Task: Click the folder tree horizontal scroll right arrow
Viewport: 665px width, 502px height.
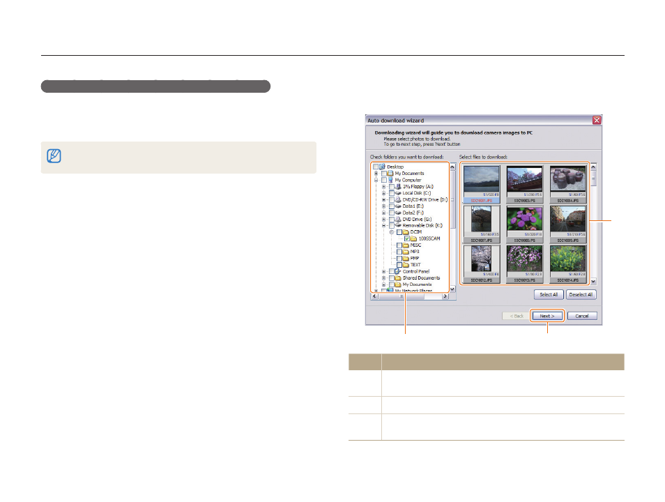Action: tap(445, 296)
